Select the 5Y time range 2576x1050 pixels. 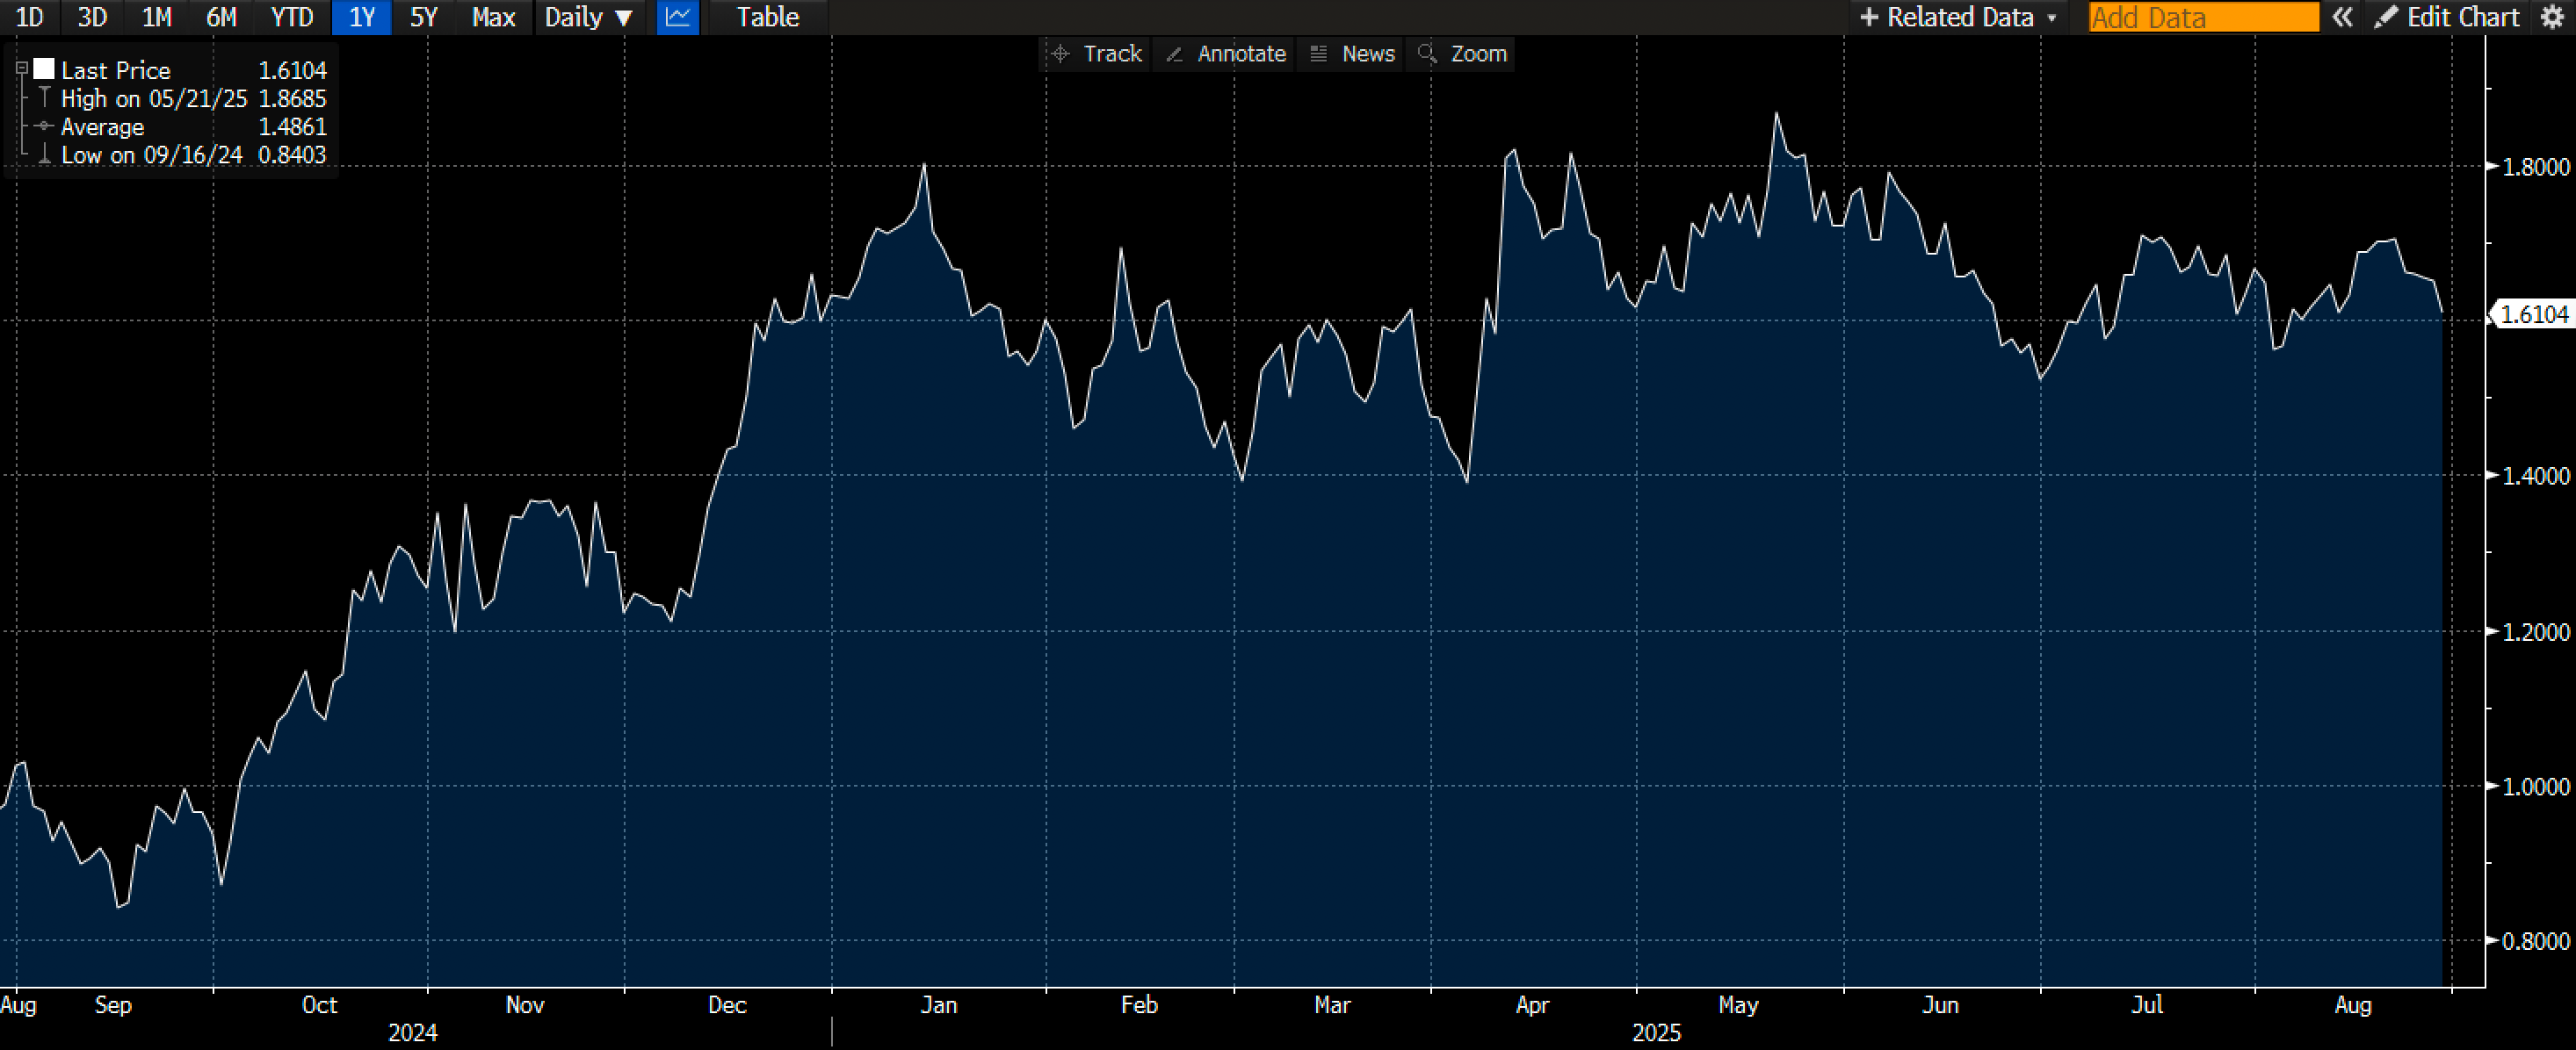[423, 17]
